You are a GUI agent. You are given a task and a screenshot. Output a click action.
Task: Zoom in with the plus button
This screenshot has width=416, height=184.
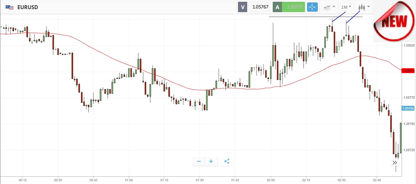211,161
